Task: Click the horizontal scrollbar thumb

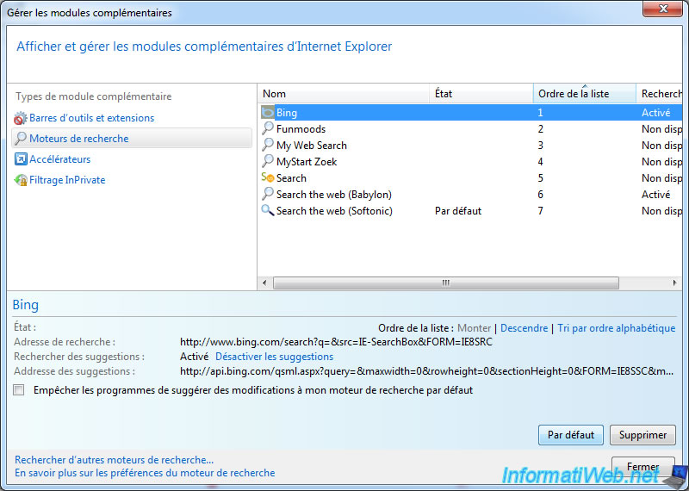Action: [445, 283]
